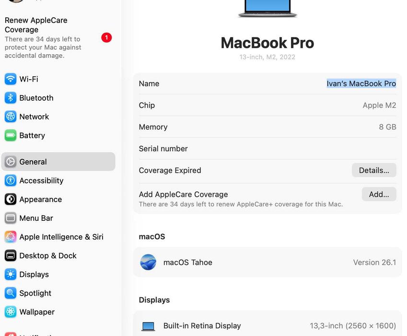
Task: Open the Apple Intelligence & Siri icon
Action: click(11, 237)
